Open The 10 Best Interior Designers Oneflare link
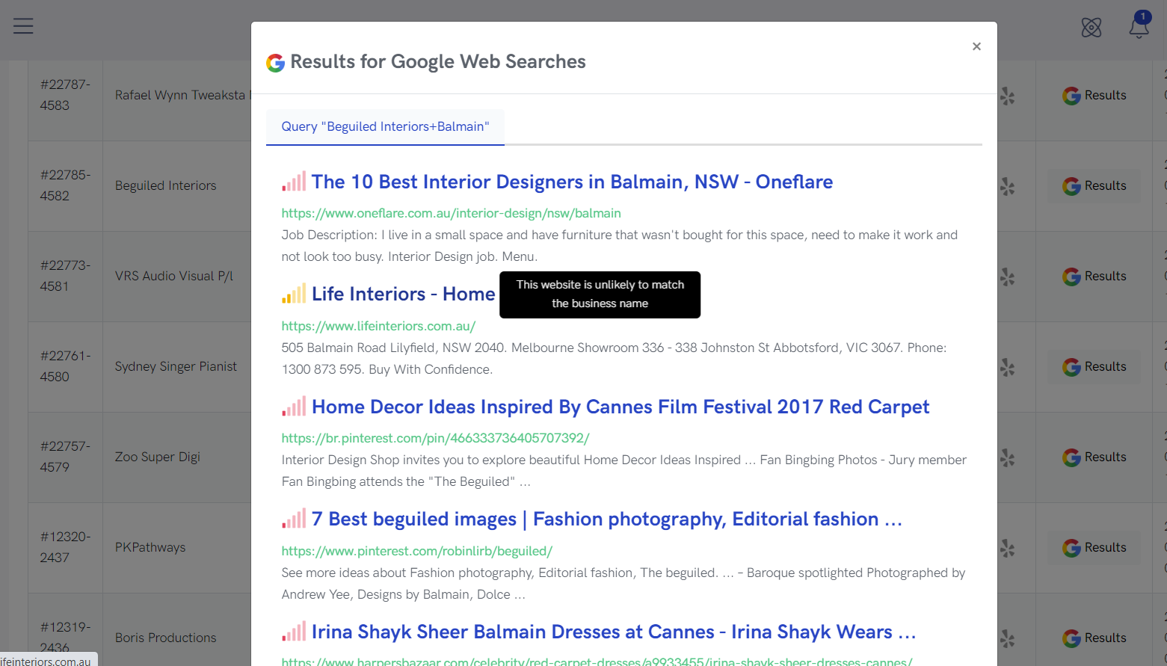Screen dimensions: 1167x666 572,182
